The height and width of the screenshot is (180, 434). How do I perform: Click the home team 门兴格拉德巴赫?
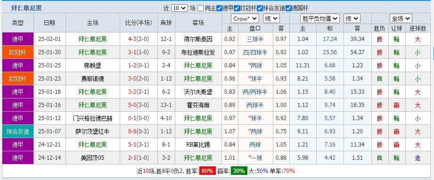tap(93, 118)
